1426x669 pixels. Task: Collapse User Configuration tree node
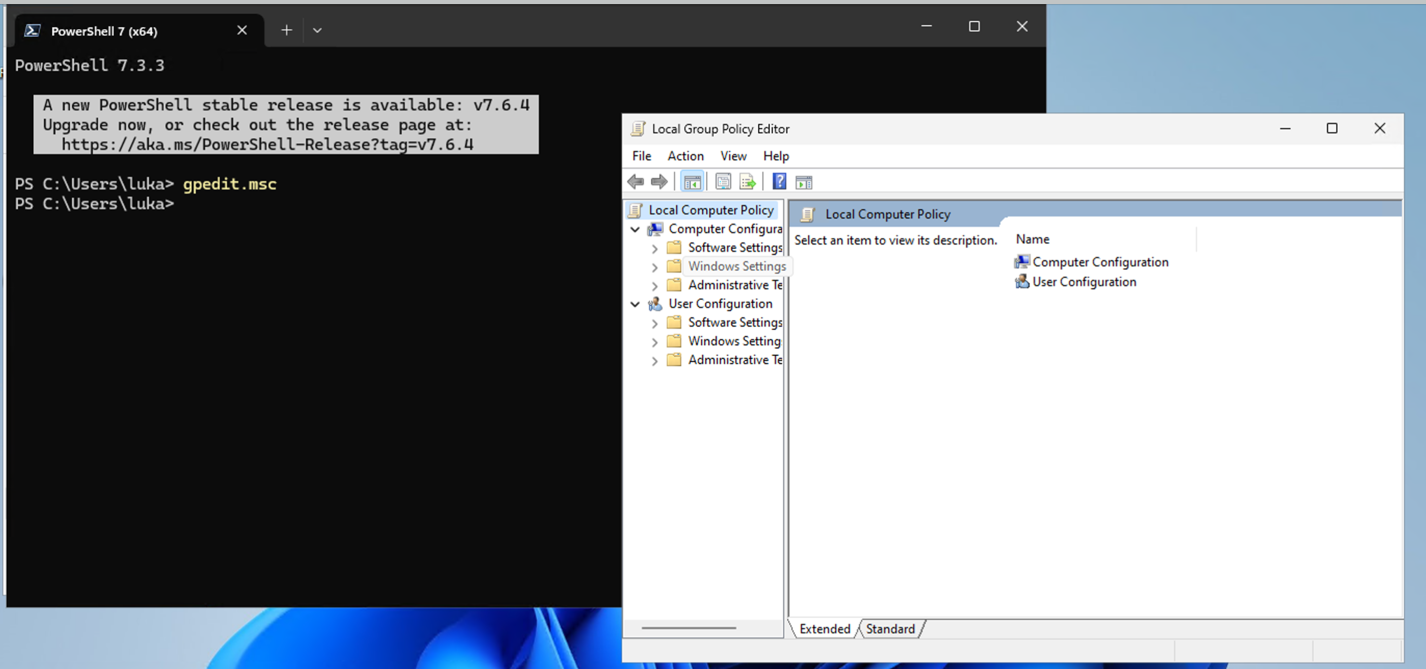pyautogui.click(x=636, y=304)
